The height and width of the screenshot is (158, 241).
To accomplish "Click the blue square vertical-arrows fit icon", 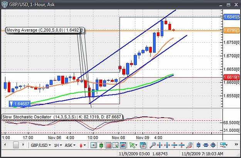I will [x=199, y=145].
